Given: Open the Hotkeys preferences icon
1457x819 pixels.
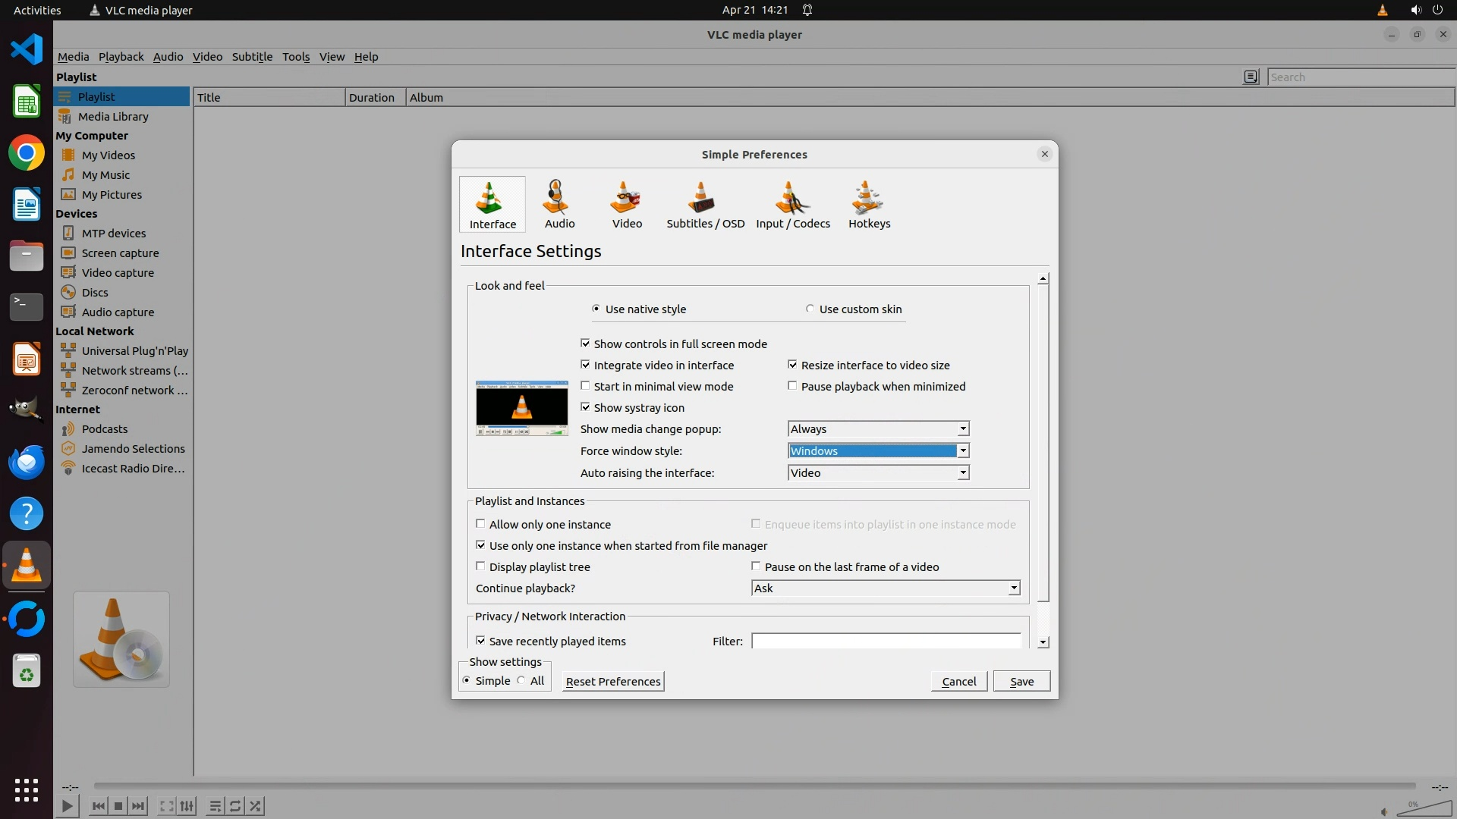Looking at the screenshot, I should (x=869, y=204).
